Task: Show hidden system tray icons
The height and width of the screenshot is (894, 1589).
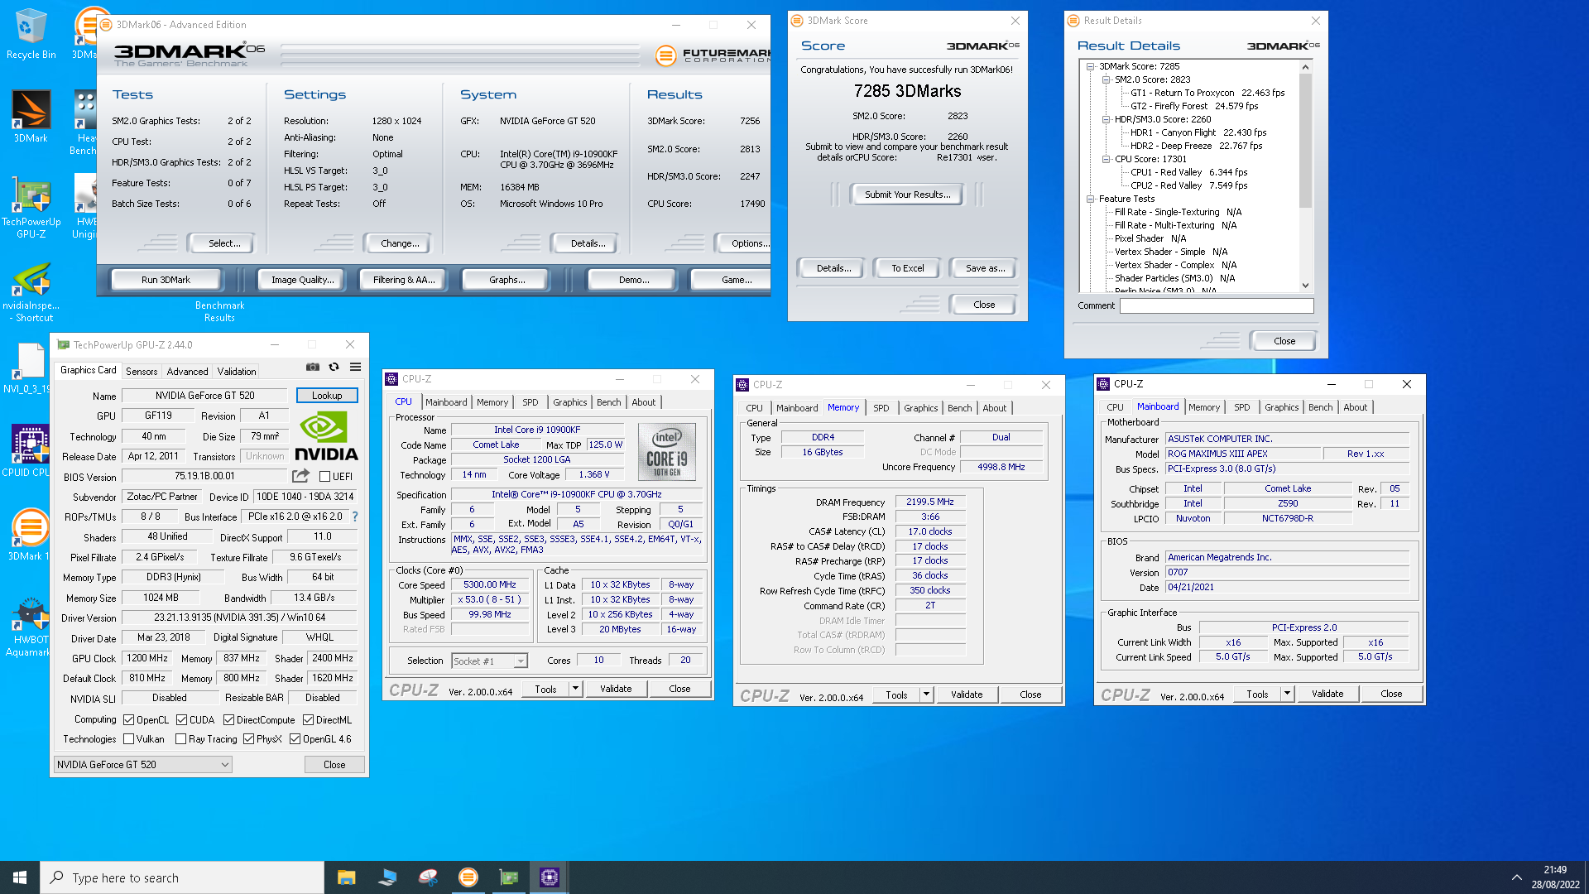Action: [x=1516, y=877]
